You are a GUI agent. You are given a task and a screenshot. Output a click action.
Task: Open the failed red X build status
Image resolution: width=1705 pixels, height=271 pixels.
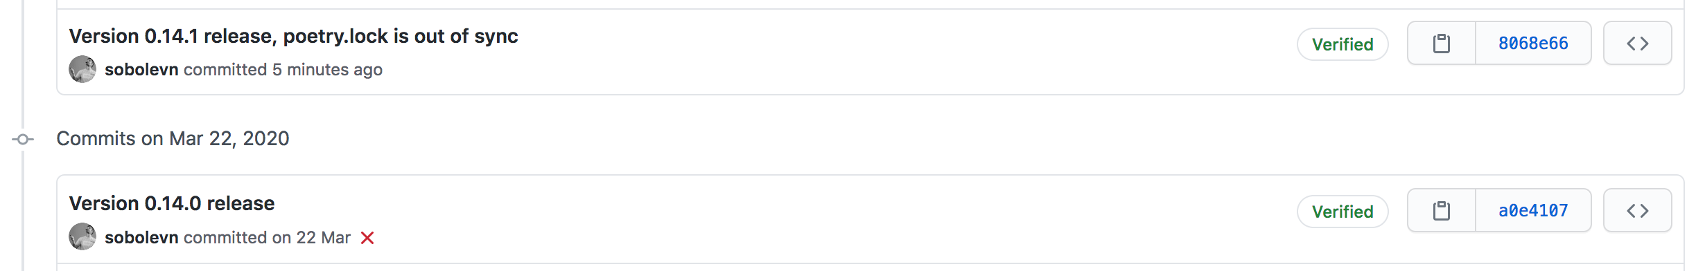pyautogui.click(x=367, y=238)
